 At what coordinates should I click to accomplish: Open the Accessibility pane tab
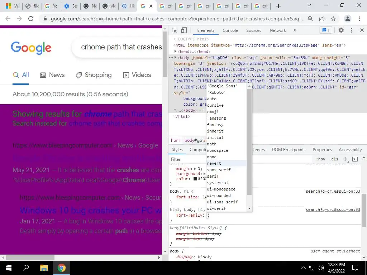point(350,150)
